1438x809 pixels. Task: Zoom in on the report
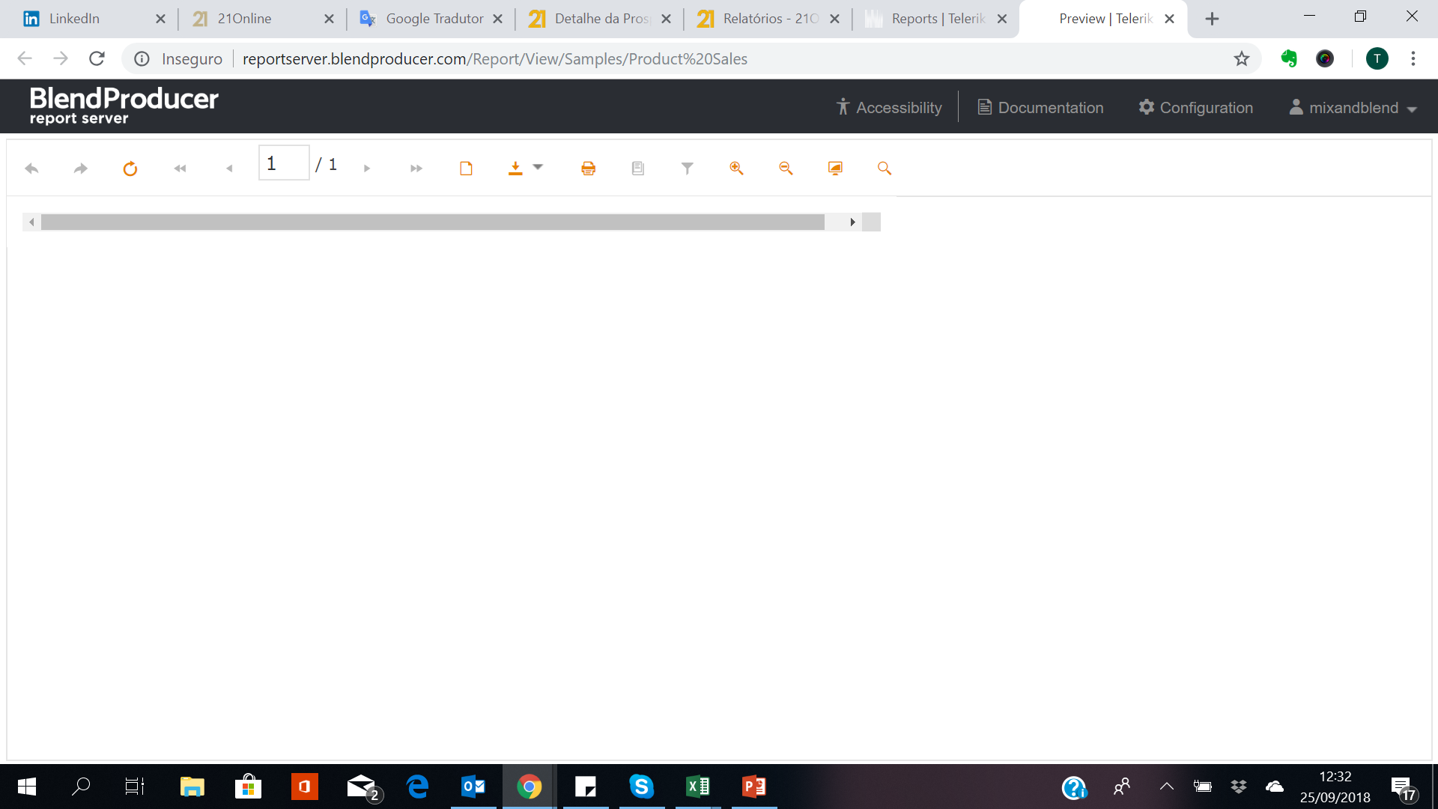click(x=736, y=169)
